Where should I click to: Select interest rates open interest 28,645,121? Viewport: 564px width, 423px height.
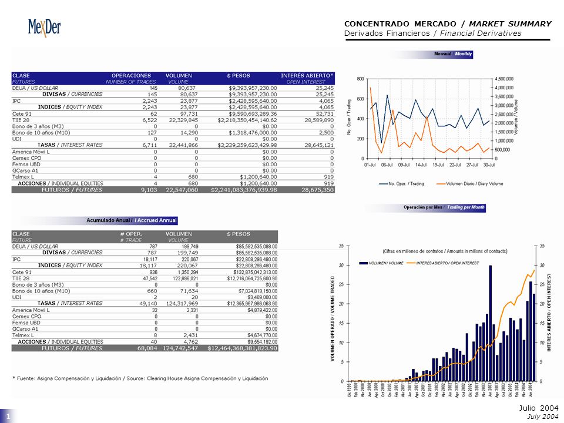point(319,145)
